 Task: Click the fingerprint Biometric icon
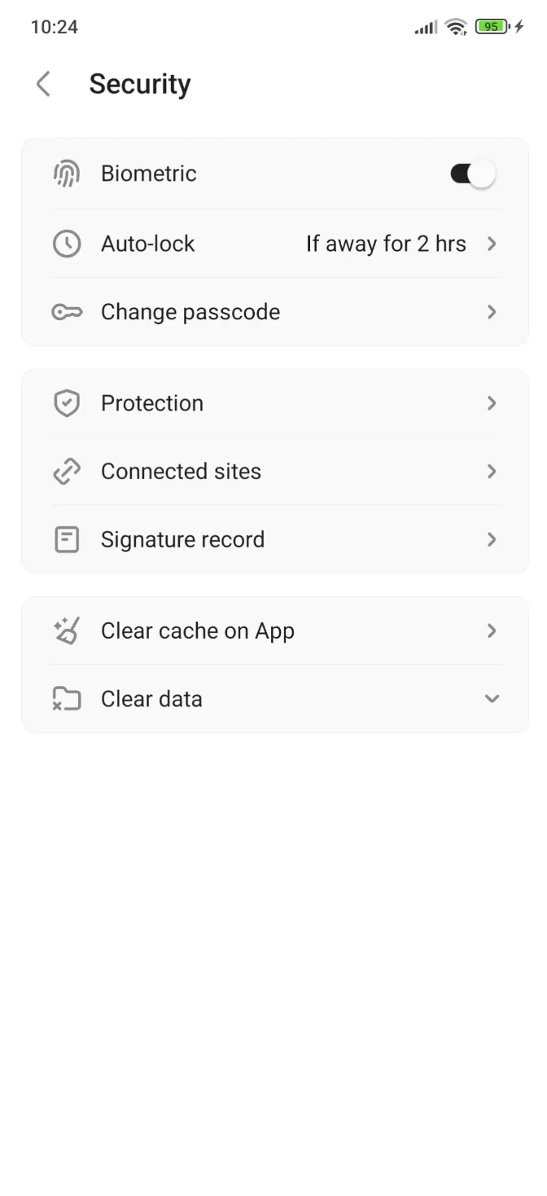pos(66,173)
